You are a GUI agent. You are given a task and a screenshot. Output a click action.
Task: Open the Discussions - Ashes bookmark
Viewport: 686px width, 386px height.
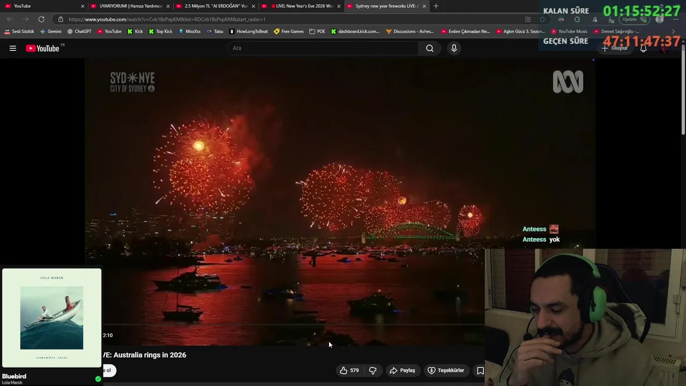tap(410, 32)
